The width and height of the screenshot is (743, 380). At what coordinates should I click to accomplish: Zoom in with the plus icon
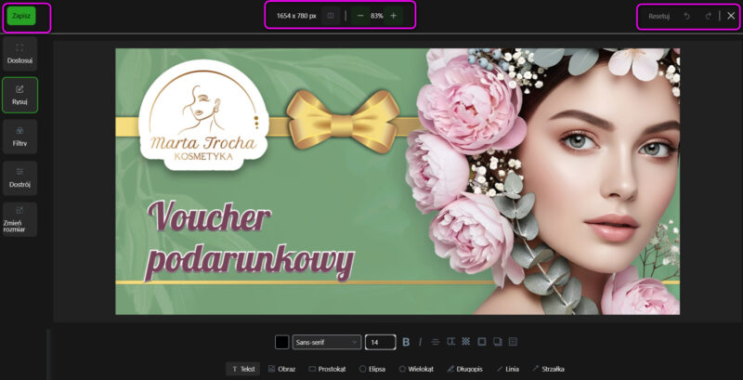coord(393,16)
